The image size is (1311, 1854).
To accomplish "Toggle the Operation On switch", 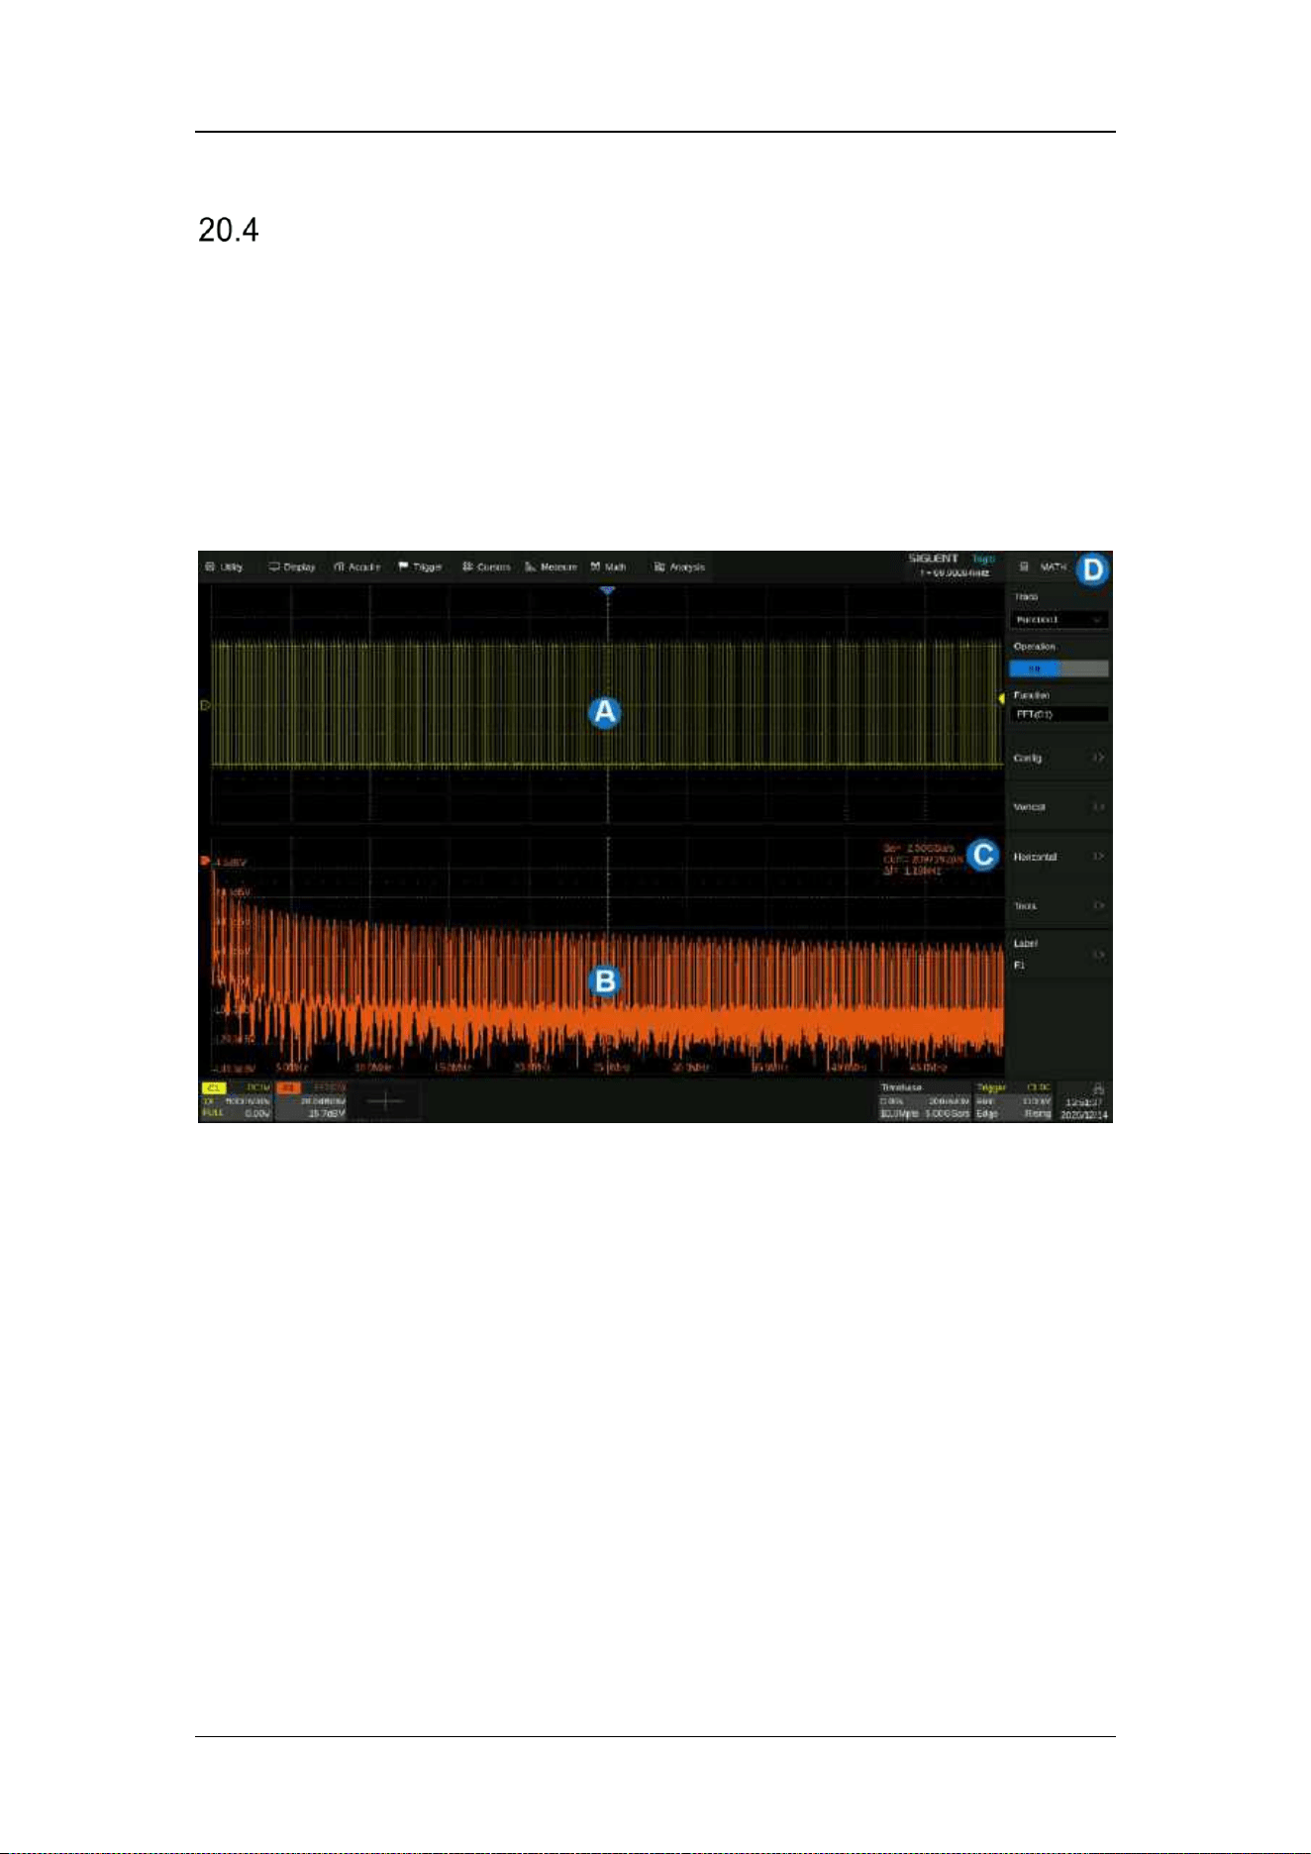I will (x=1059, y=669).
